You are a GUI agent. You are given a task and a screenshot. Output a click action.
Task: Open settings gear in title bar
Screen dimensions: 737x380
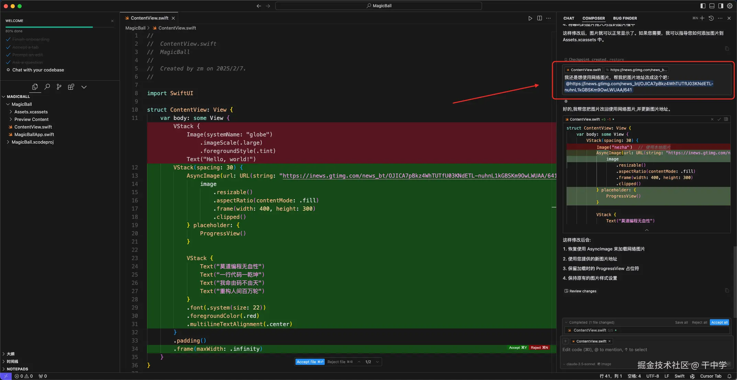coord(730,6)
